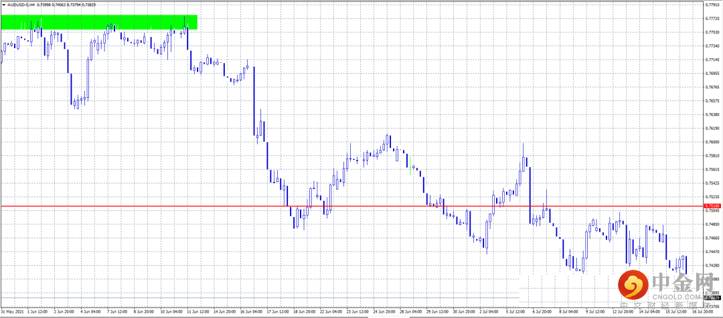Click the 0.77720 price scale label

713,19
